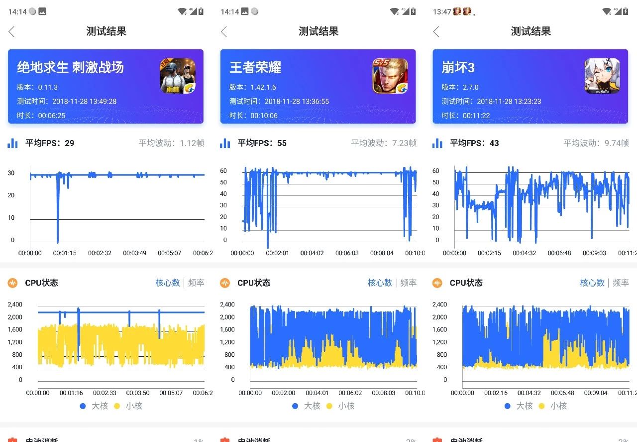This screenshot has width=637, height=442.
Task: Switch to 频率 view in the 王者荣耀 CPU panel
Action: click(x=409, y=283)
